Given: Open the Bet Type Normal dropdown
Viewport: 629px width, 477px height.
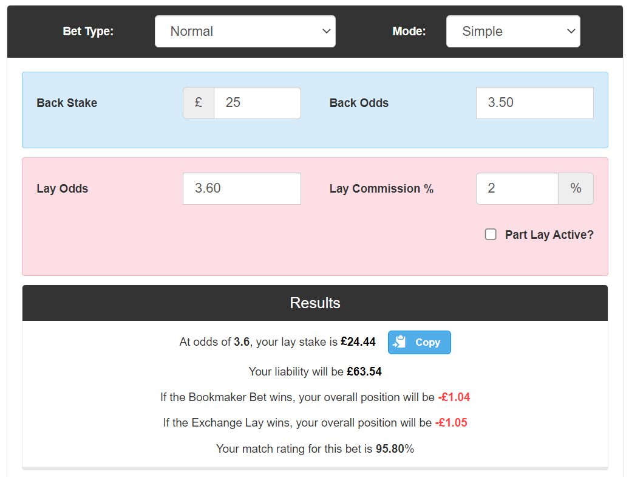Looking at the screenshot, I should pos(245,32).
